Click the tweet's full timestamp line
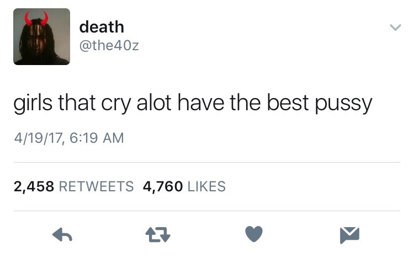Screen dimensions: 414x258 69,138
